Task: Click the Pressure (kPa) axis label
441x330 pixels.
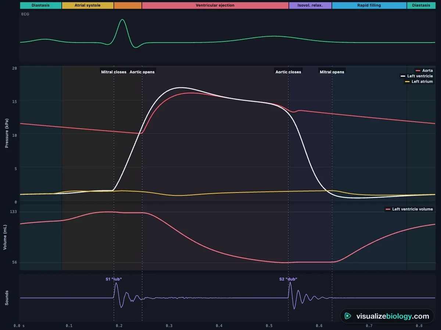Action: coord(6,133)
